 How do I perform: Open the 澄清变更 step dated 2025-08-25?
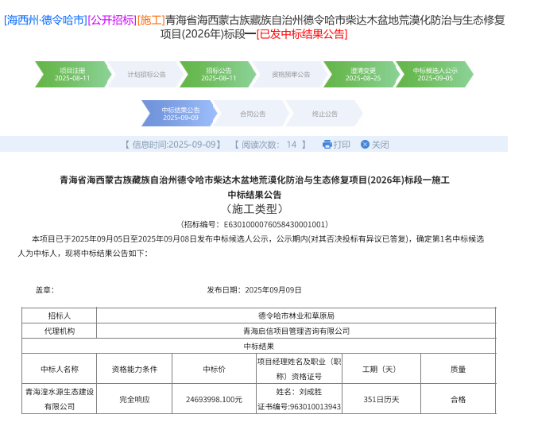[x=363, y=75]
